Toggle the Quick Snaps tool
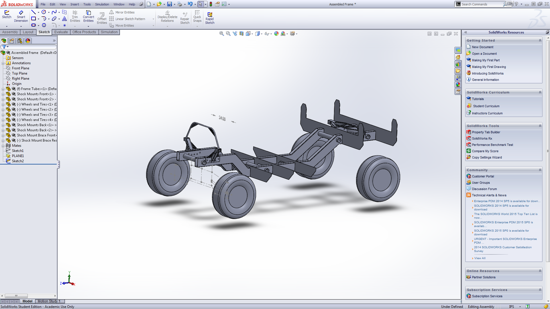Screen dimensions: 550x309 197,16
